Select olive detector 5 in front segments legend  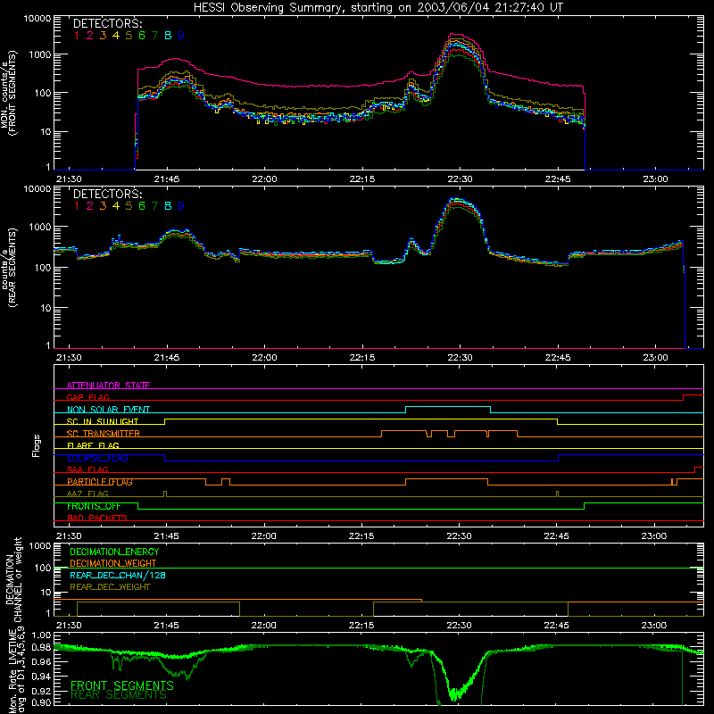[129, 36]
